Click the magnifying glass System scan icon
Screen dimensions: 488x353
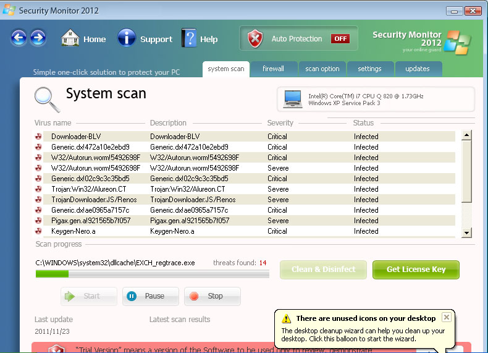[47, 99]
